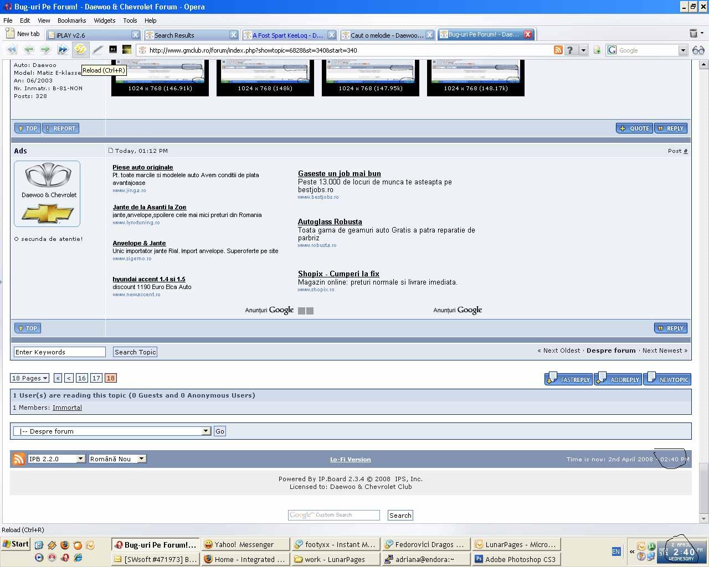Open the closed tabs trash can icon
The image size is (709, 567).
693,34
